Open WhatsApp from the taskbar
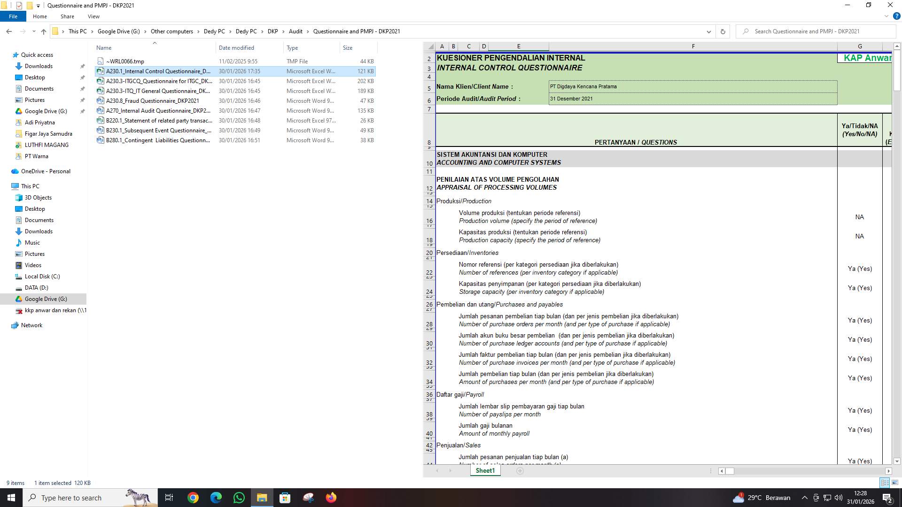This screenshot has width=902, height=507. tap(239, 497)
